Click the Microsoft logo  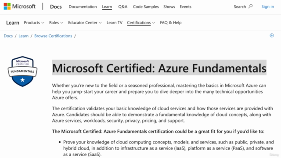tap(19, 7)
